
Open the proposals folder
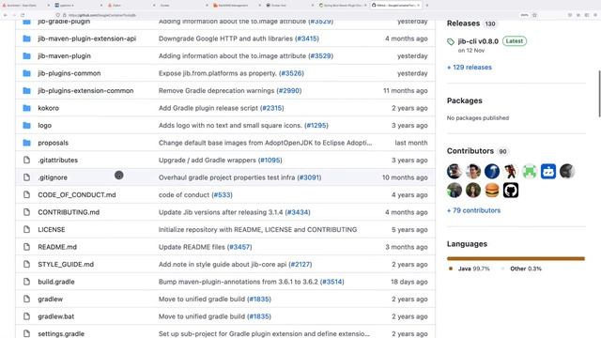point(53,143)
